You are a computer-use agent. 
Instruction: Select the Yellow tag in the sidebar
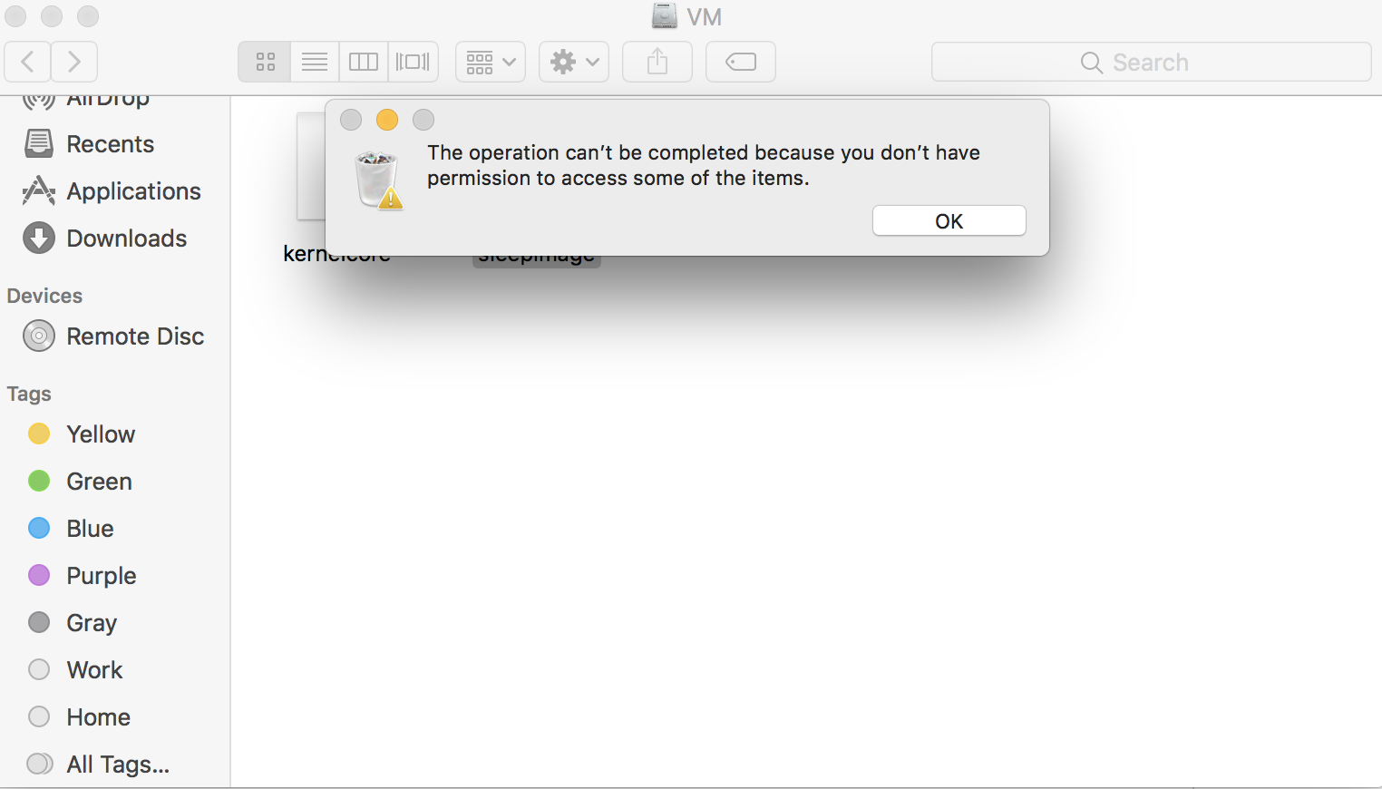(x=100, y=433)
